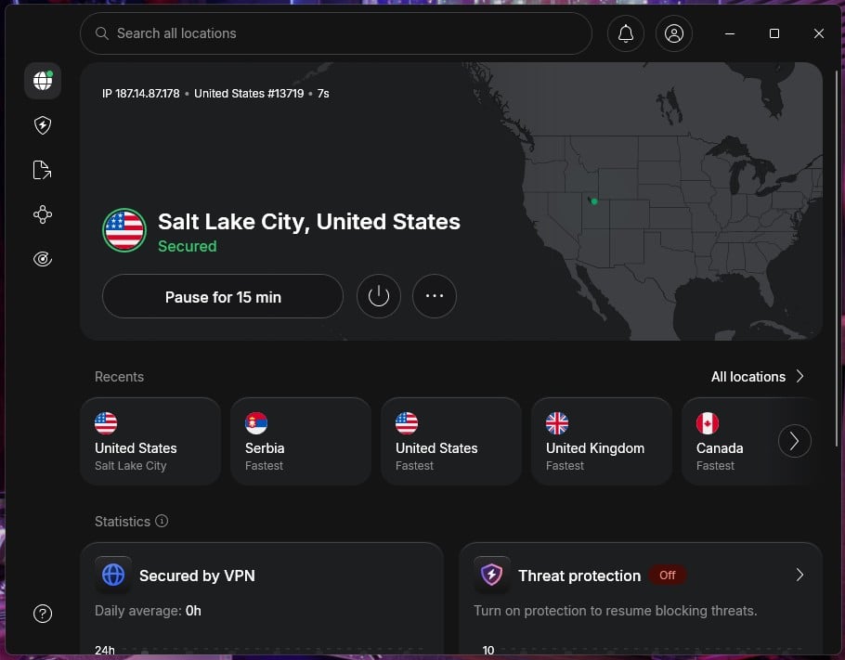845x660 pixels.
Task: Click the Threat protection title
Action: (579, 576)
